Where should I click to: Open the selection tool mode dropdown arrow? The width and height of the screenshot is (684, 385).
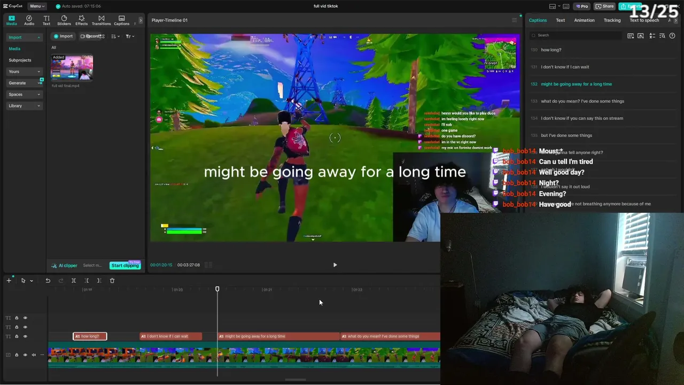click(x=32, y=281)
